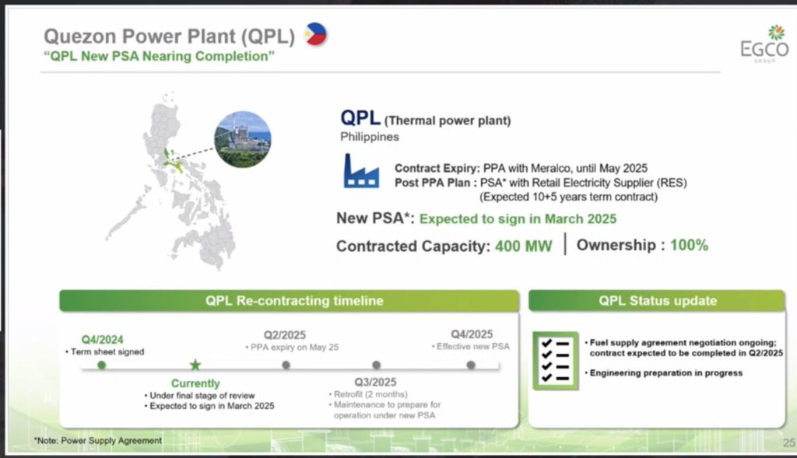Screen dimensions: 797x458
Task: Click the Power Supply Agreement footnote
Action: click(97, 441)
